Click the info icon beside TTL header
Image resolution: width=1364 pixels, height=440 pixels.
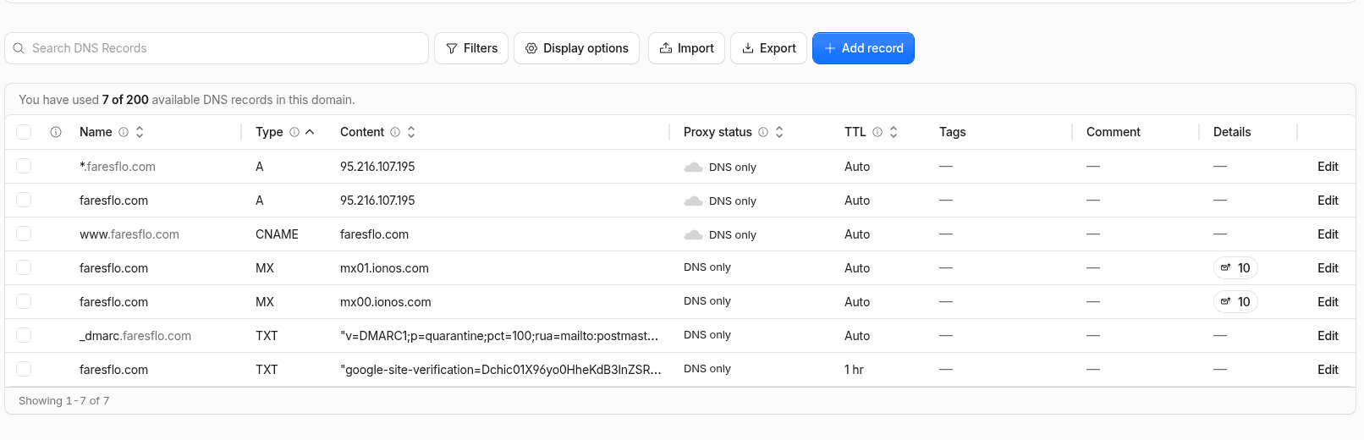877,132
